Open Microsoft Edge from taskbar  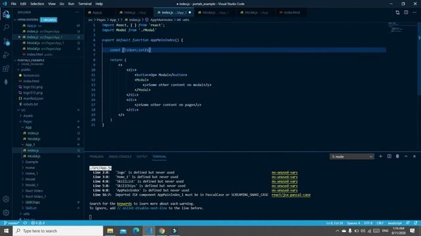coord(136,231)
